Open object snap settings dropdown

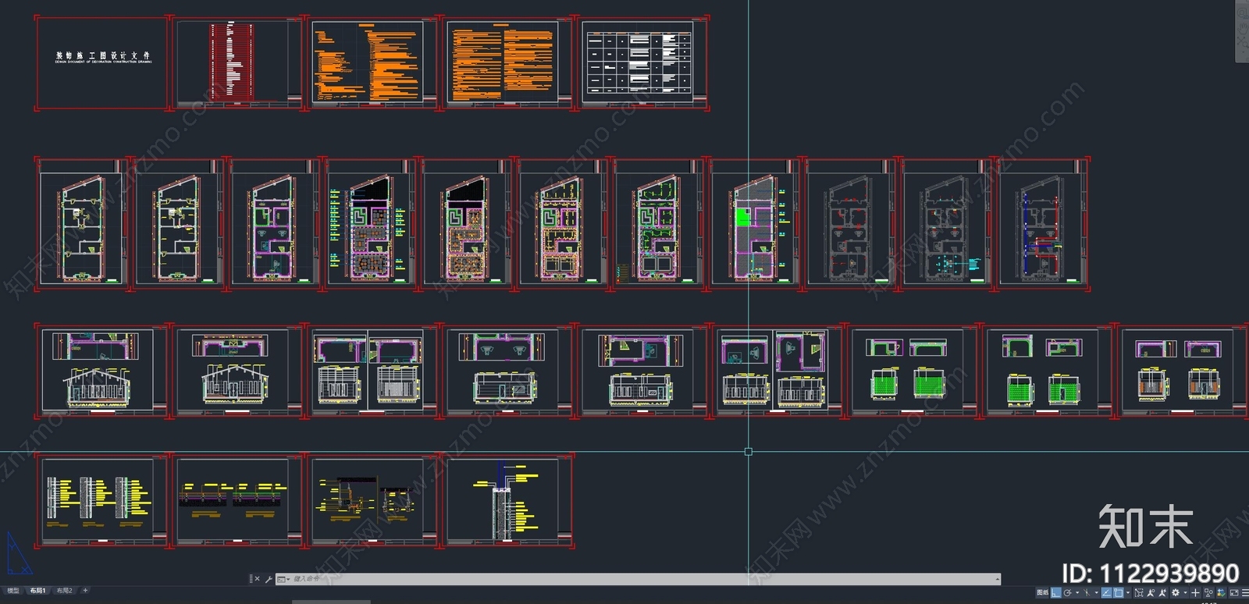point(1128,592)
